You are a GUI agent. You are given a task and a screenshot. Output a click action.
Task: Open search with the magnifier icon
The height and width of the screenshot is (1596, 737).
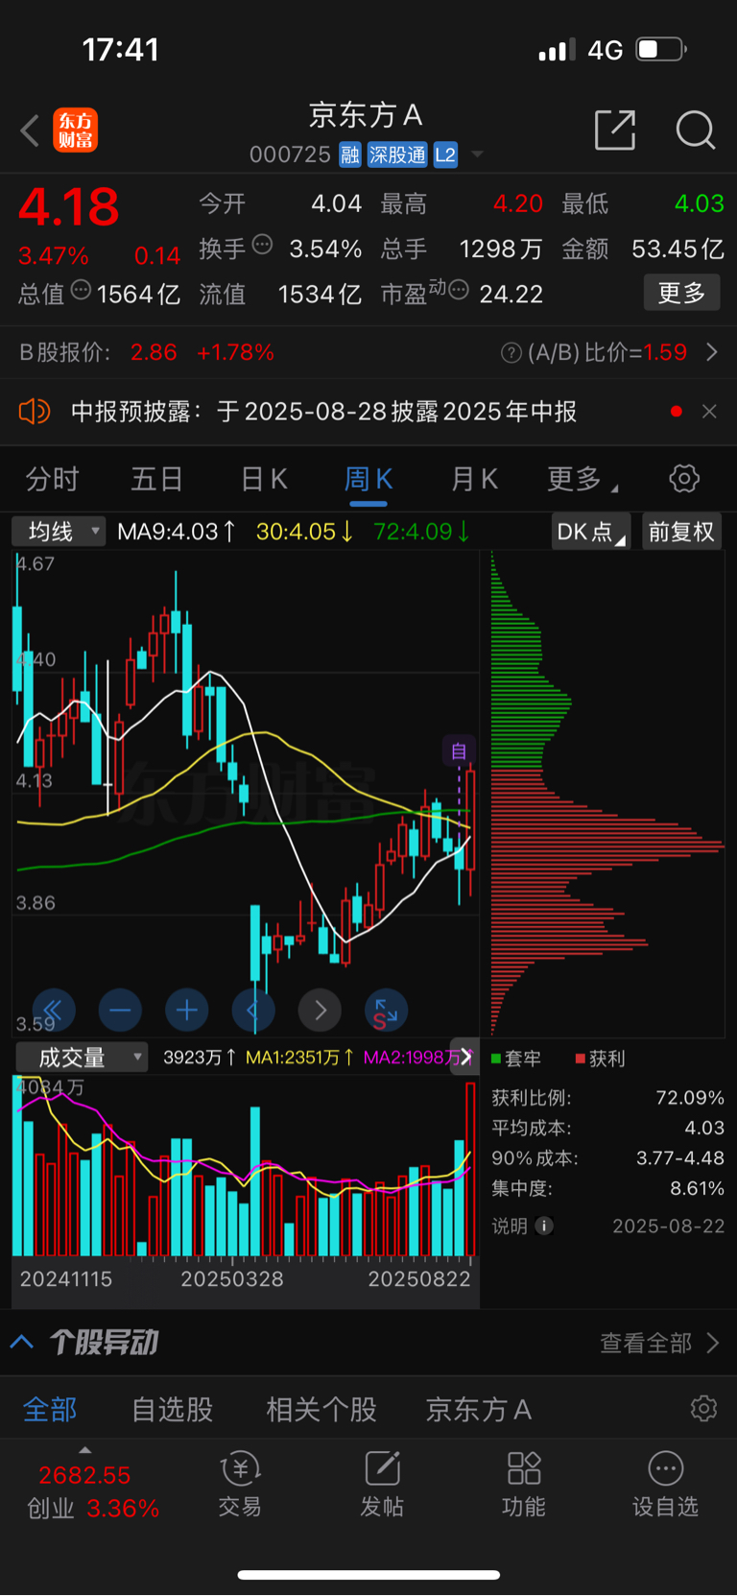[x=695, y=130]
